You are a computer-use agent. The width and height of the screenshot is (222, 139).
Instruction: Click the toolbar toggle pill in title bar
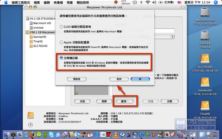tap(183, 7)
